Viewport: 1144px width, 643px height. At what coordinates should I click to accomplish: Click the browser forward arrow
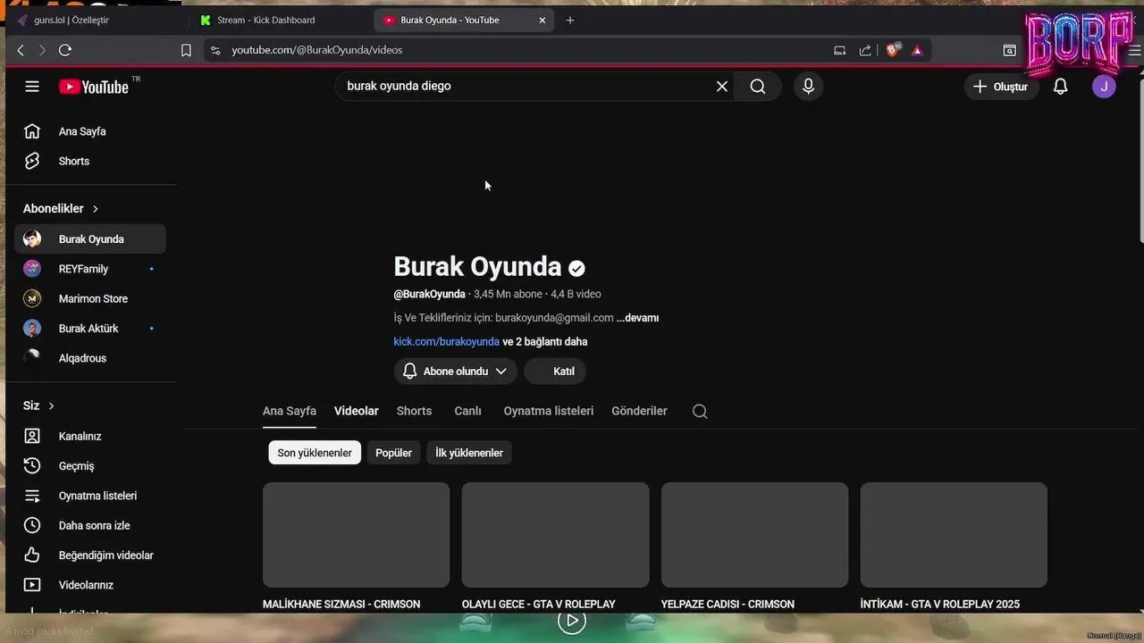42,50
